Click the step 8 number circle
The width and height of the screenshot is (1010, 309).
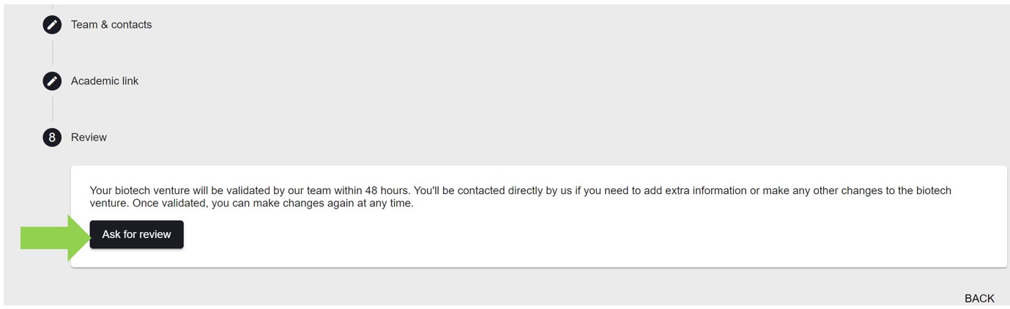(x=52, y=138)
